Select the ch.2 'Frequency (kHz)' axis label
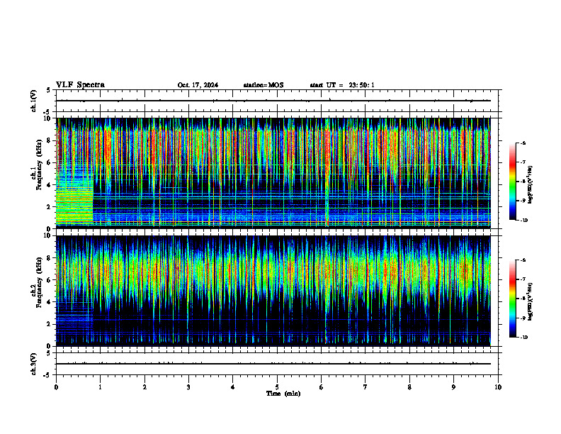The image size is (561, 434). tap(39, 282)
